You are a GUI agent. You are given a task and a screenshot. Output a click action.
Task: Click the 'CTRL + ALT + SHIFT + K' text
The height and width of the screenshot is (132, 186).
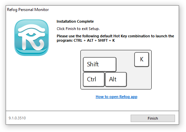point(94,40)
